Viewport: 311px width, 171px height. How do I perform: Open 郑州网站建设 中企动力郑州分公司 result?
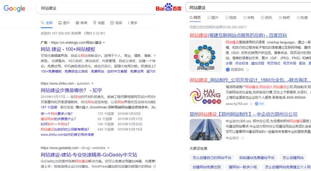[243, 114]
